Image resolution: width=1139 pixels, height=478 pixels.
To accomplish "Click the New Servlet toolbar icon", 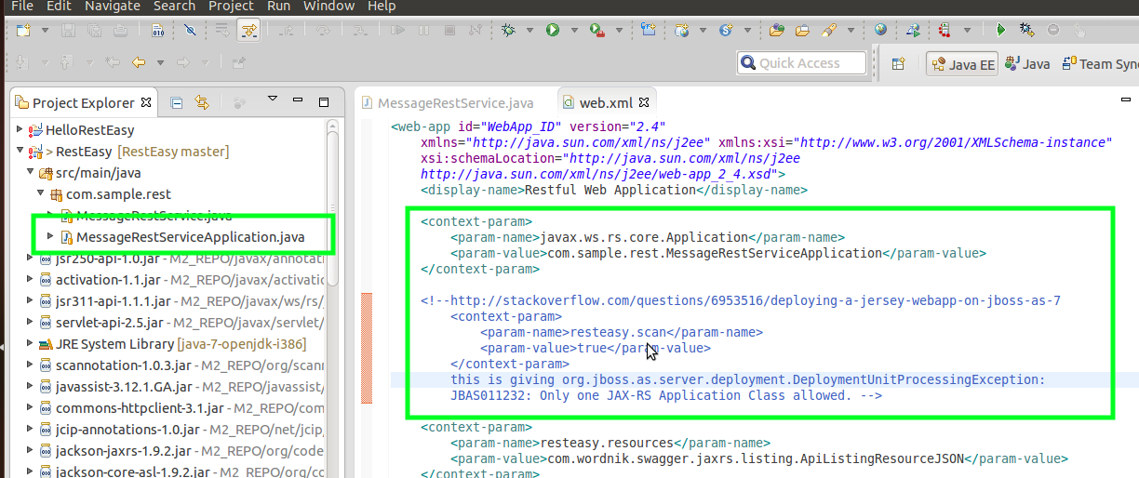I will coord(726,30).
